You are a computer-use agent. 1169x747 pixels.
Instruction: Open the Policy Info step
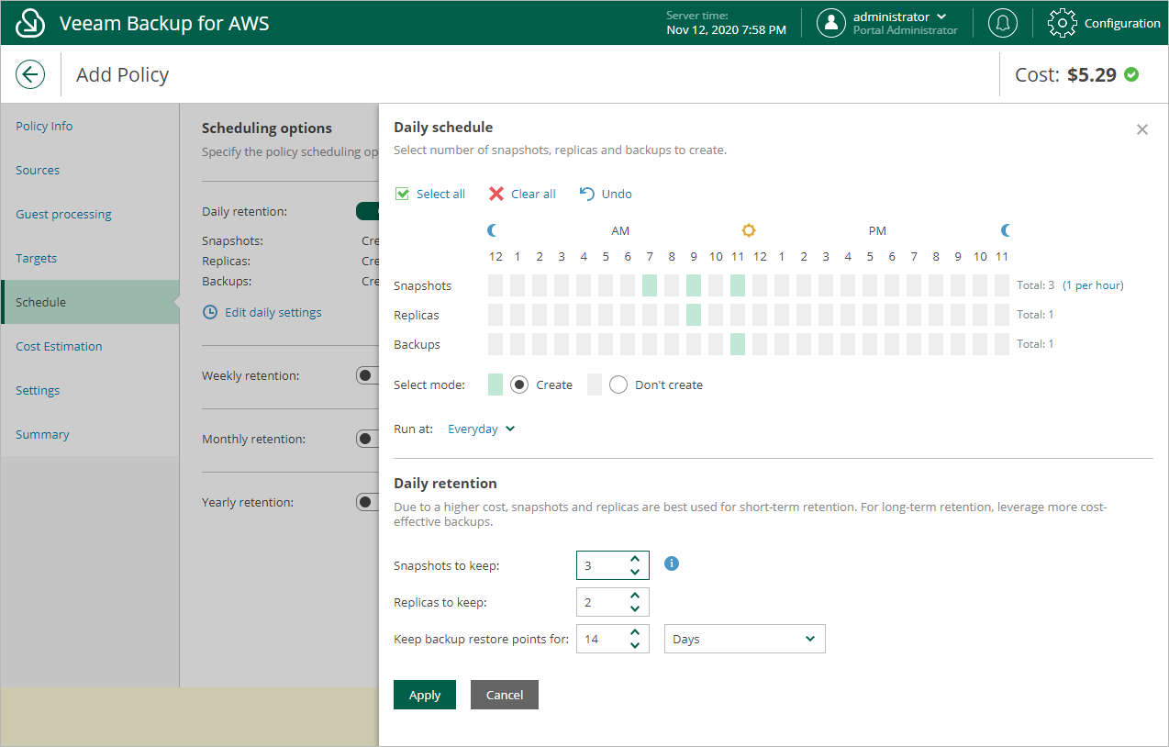point(90,126)
